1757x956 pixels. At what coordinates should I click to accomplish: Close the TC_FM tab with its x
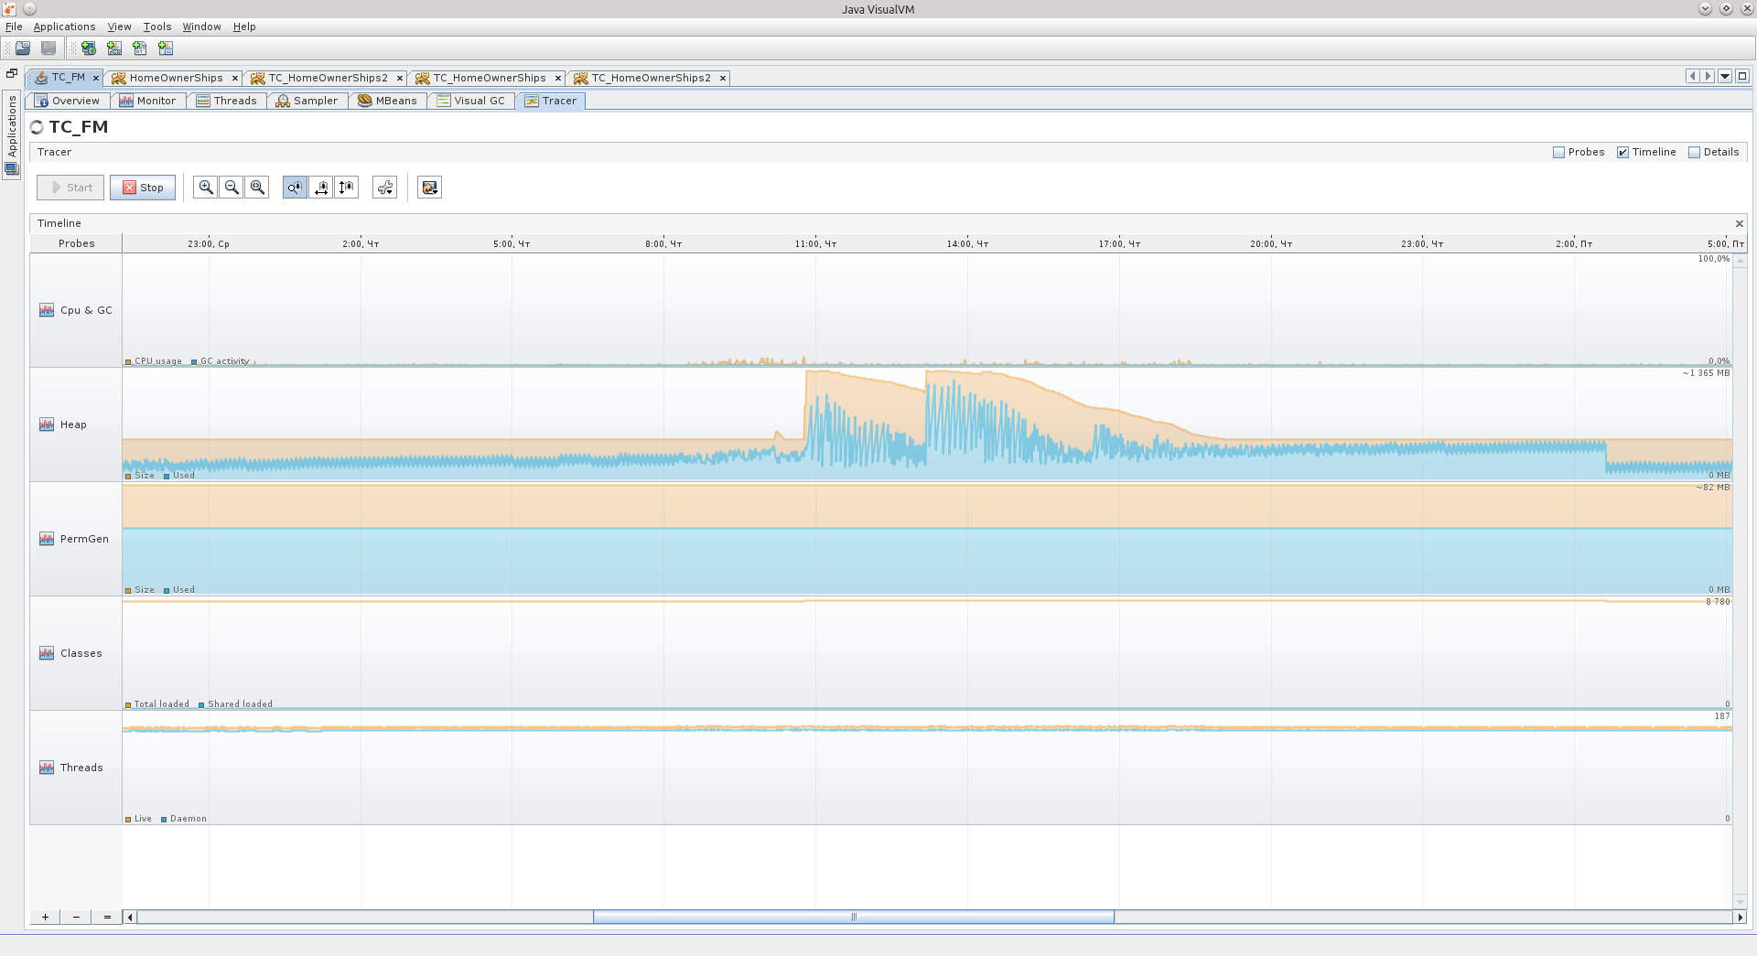point(96,78)
